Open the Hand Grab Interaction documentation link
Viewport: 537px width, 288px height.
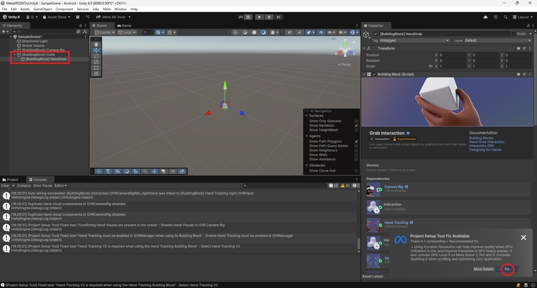[x=487, y=142]
